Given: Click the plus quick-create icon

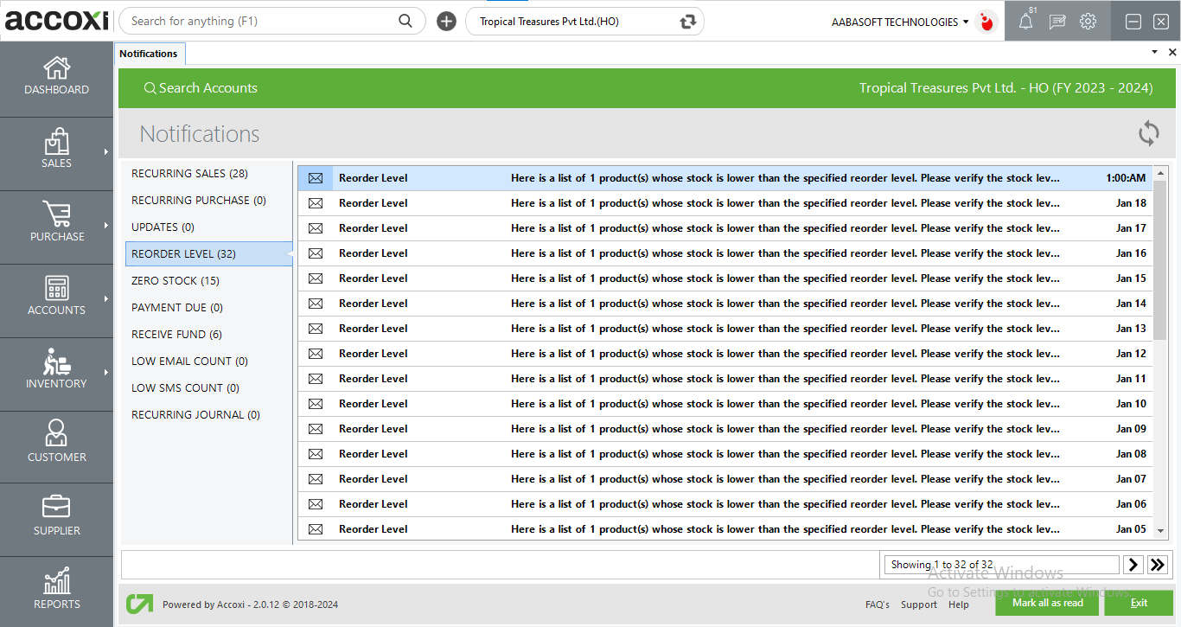Looking at the screenshot, I should pyautogui.click(x=446, y=22).
